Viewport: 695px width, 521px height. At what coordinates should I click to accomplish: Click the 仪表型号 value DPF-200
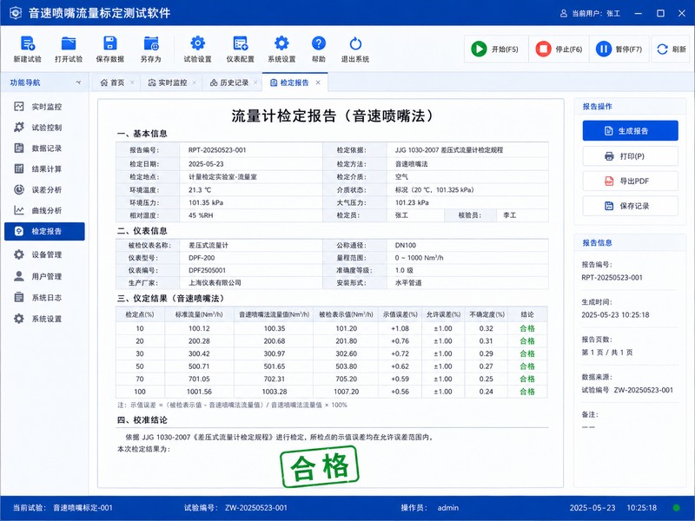pyautogui.click(x=202, y=258)
